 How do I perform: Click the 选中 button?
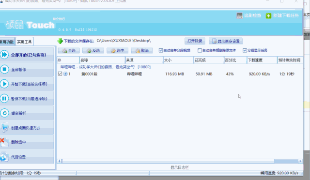pyautogui.click(x=117, y=51)
